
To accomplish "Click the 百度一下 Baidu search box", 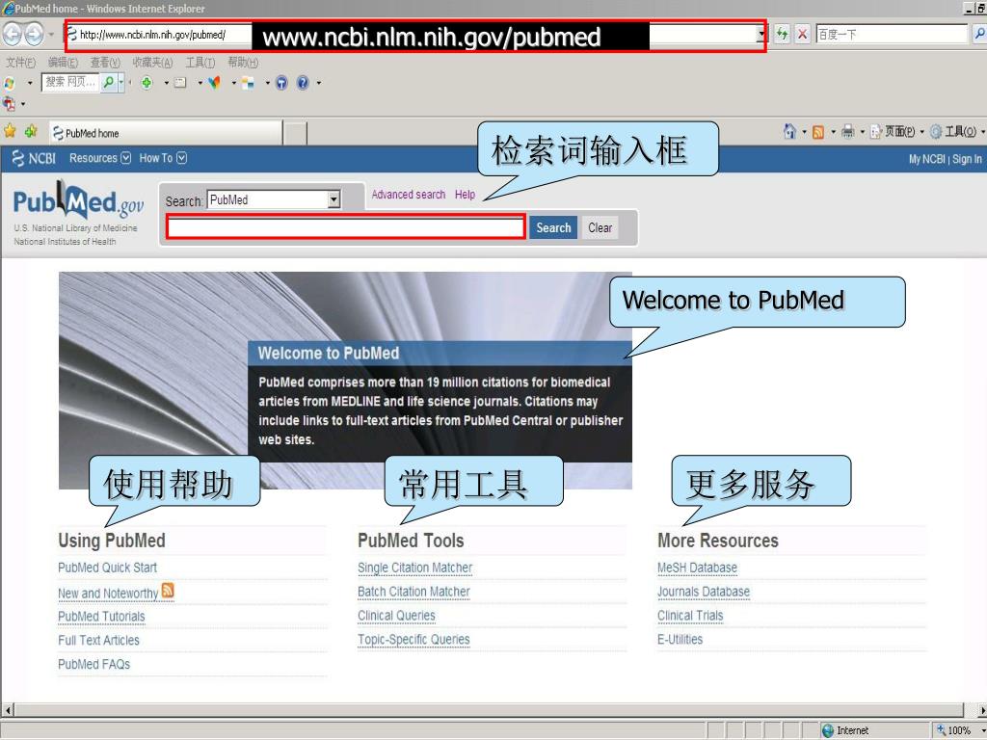I will coord(892,34).
